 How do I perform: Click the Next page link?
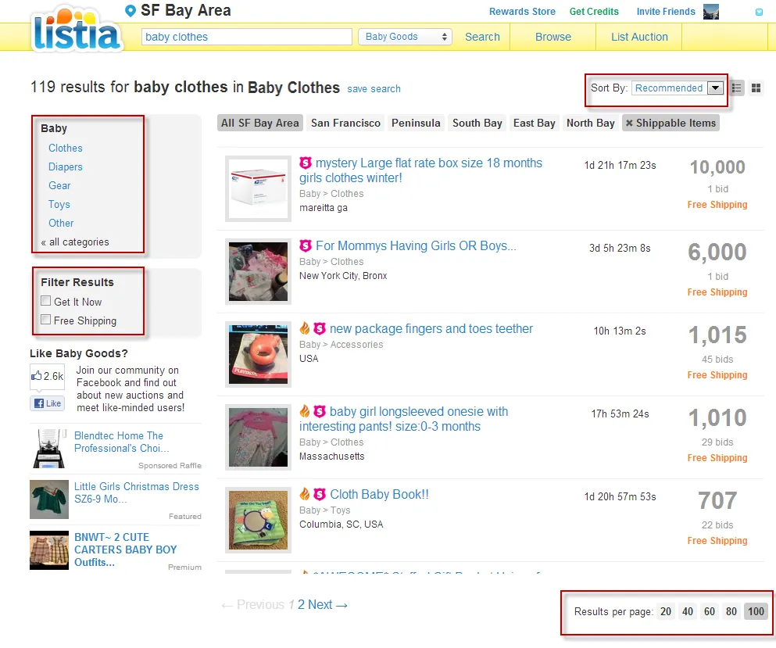327,604
